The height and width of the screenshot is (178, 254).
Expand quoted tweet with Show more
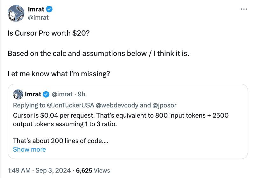tap(29, 149)
